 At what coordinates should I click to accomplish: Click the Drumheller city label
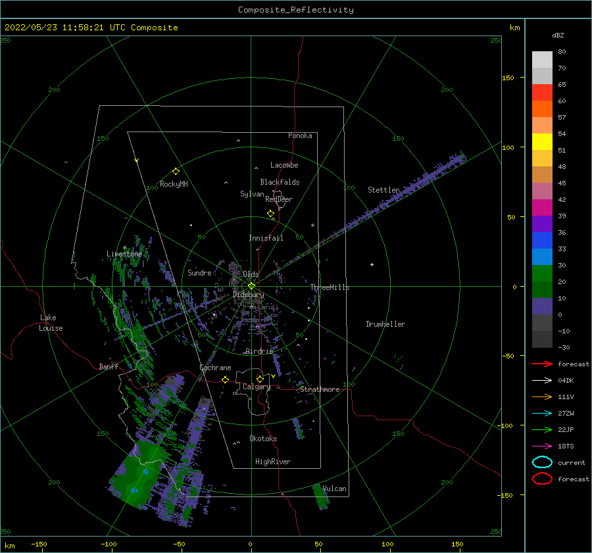point(385,324)
